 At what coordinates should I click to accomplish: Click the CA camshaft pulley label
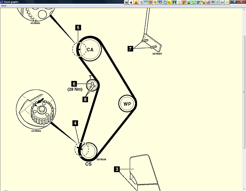click(90, 50)
